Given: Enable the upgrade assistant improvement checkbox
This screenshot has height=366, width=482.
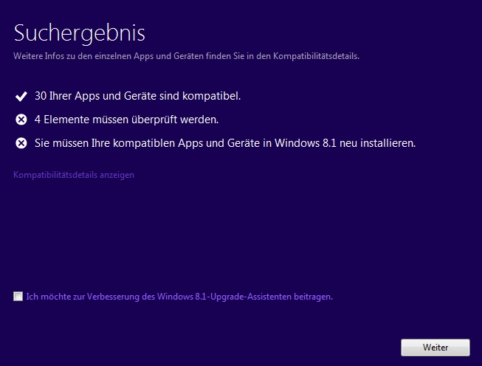Looking at the screenshot, I should pos(18,296).
